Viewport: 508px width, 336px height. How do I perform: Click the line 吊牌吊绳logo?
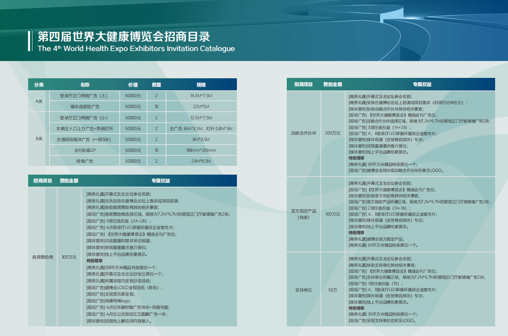click(x=109, y=301)
